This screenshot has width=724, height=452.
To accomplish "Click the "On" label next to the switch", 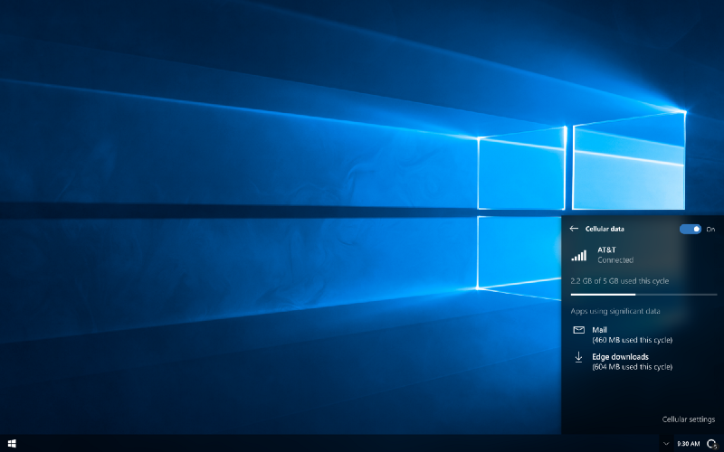I will coord(710,229).
